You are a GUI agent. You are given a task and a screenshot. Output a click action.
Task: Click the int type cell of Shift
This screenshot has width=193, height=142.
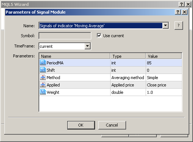coord(128,70)
